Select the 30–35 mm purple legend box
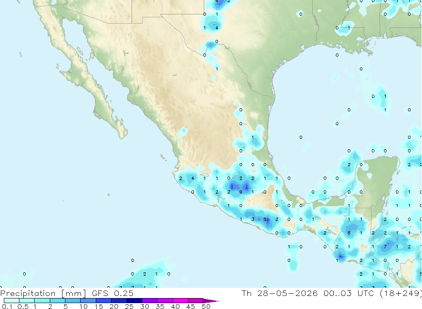The image size is (422, 309). point(150,301)
